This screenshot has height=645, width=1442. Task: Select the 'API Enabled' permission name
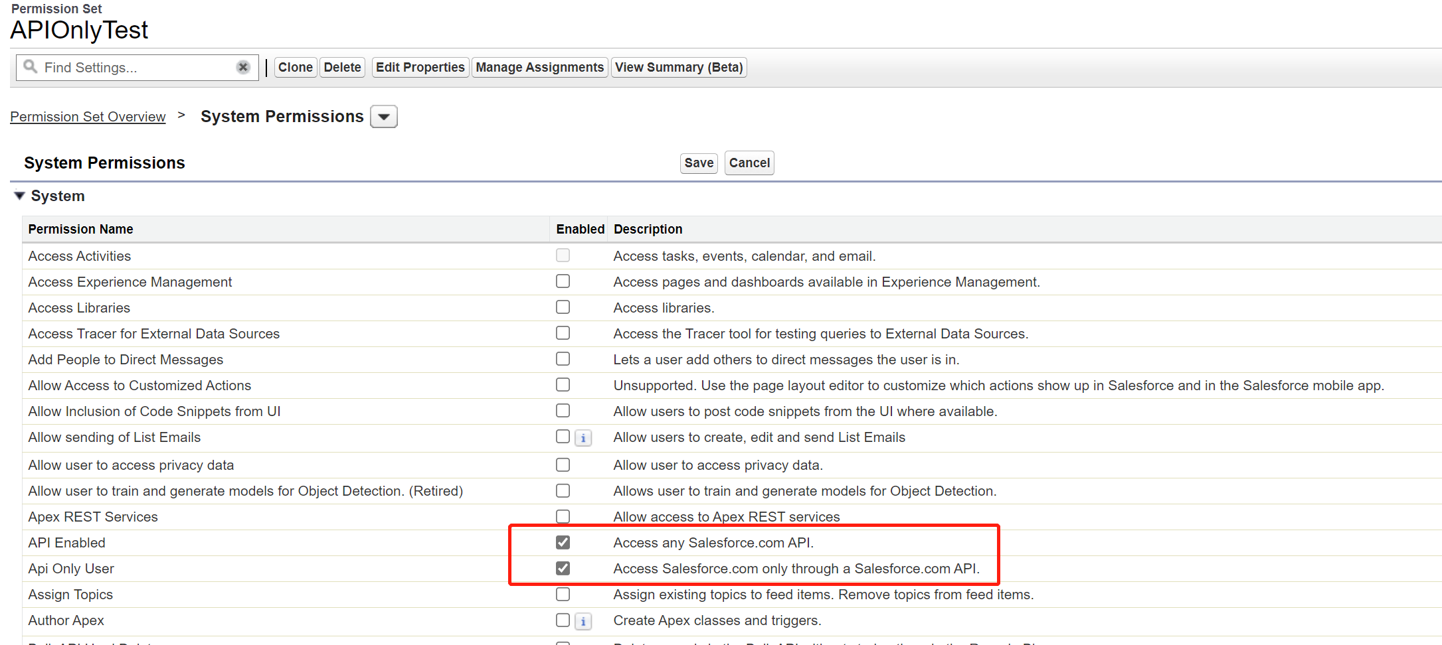click(x=67, y=543)
